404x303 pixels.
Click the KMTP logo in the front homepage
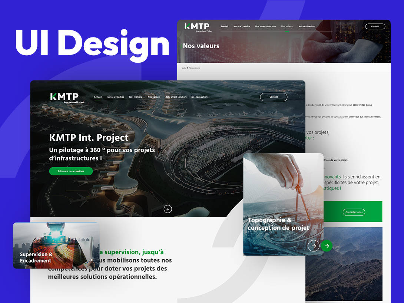pyautogui.click(x=66, y=98)
